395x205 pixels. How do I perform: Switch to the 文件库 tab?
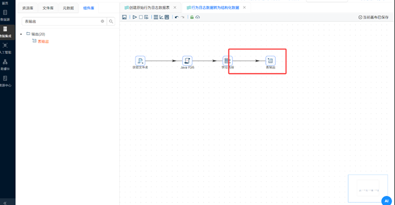pyautogui.click(x=48, y=8)
